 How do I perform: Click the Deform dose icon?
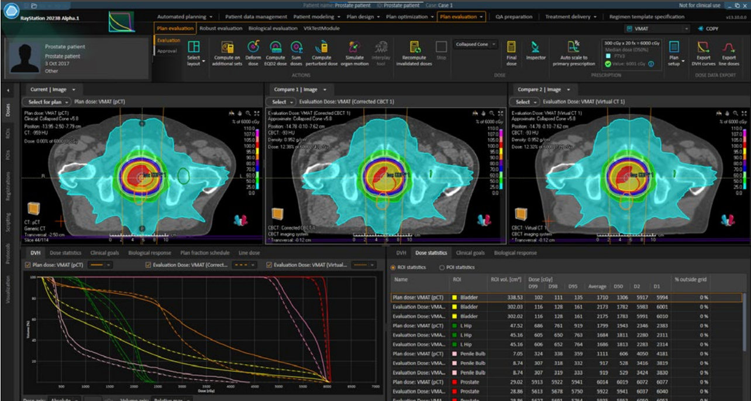click(253, 48)
